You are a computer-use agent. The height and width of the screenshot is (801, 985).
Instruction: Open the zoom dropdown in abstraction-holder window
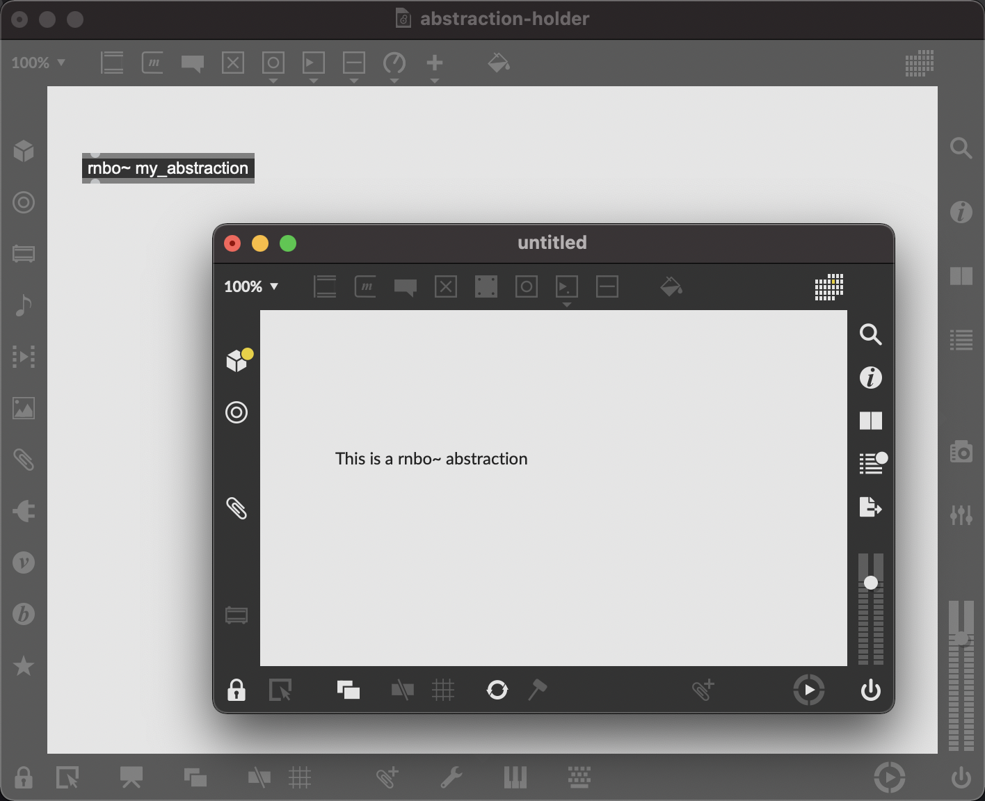click(38, 63)
